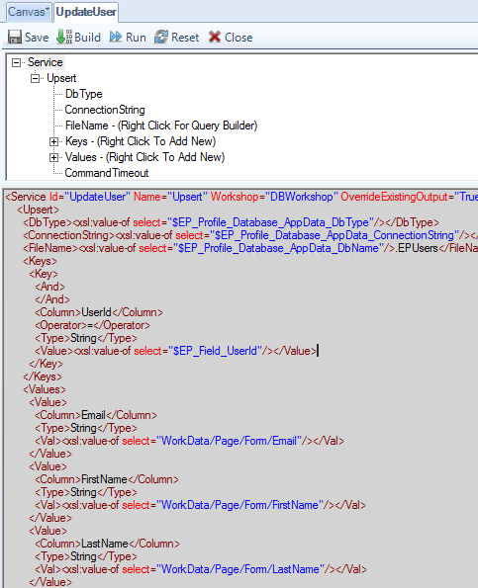Select the FileName Query Builder tree item
Screen dimensions: 478x588
161,126
